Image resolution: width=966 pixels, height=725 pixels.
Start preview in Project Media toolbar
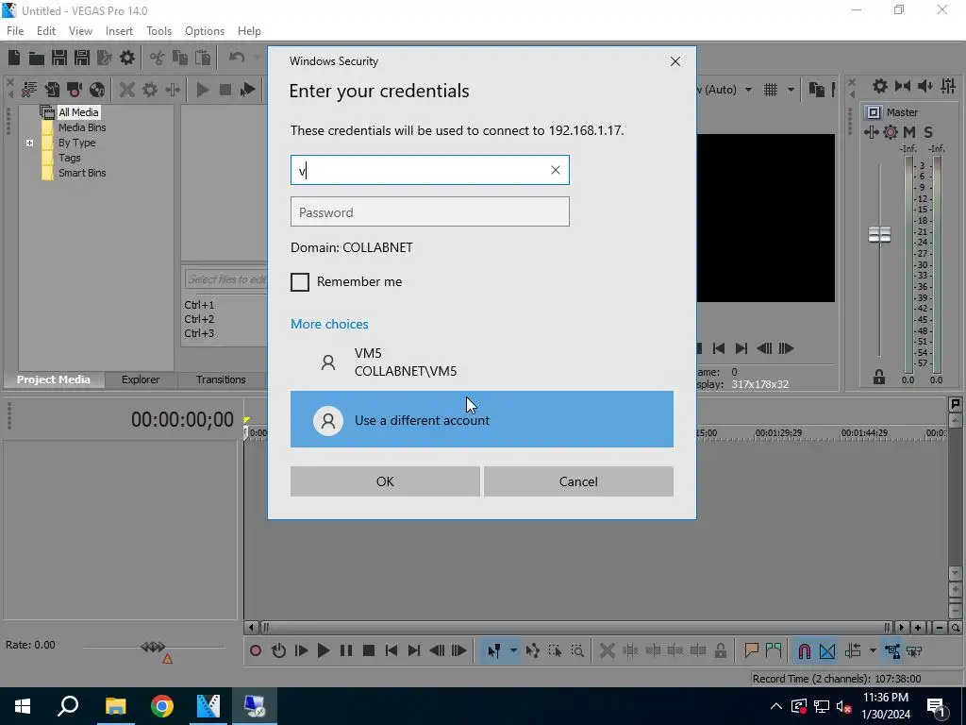[202, 90]
